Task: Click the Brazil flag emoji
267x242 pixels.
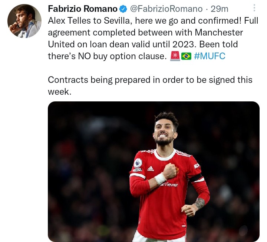Action: (x=186, y=56)
